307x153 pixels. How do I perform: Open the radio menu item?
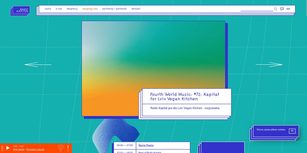48,9
